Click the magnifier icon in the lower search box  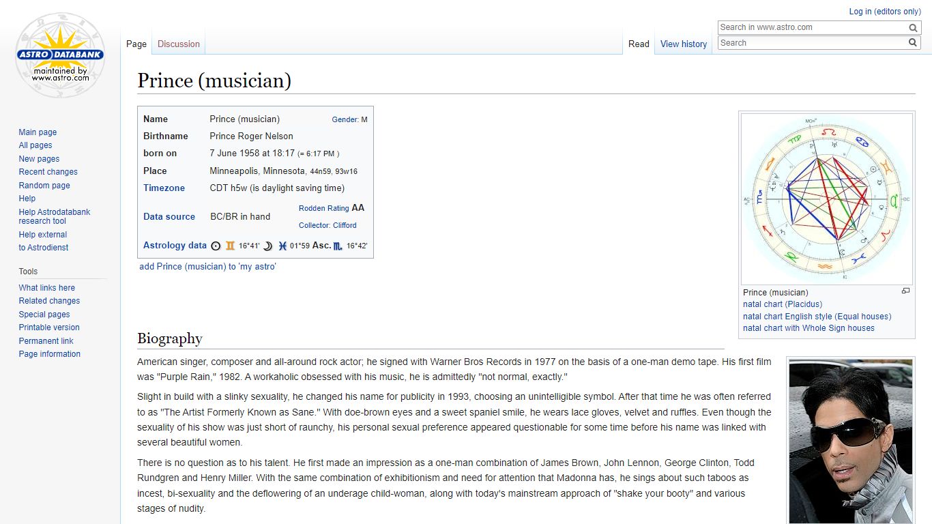913,43
